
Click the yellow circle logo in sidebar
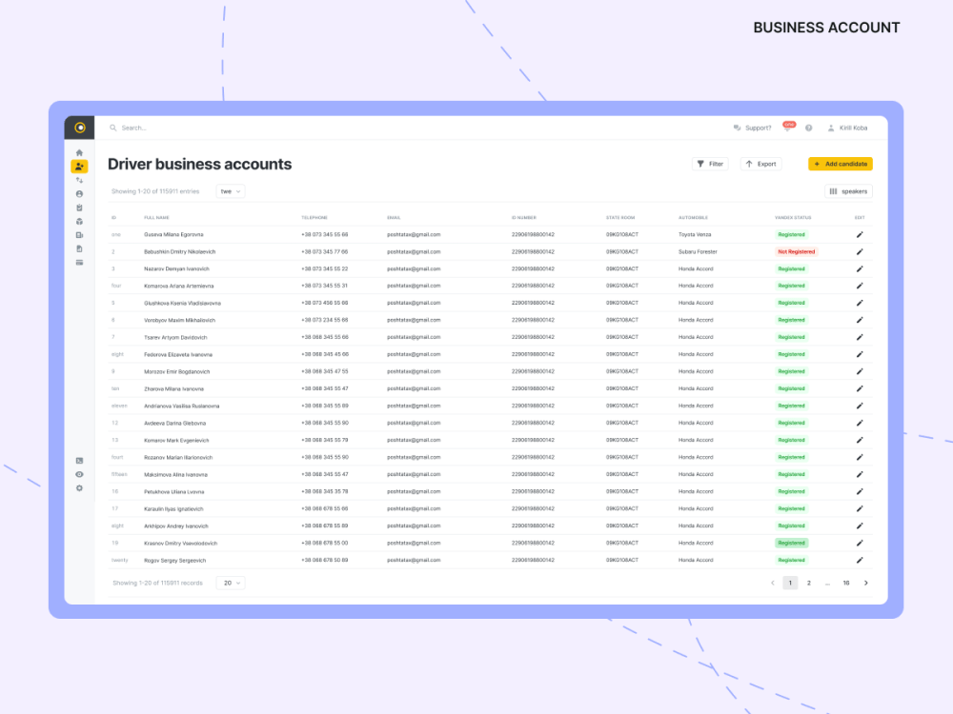pyautogui.click(x=80, y=128)
